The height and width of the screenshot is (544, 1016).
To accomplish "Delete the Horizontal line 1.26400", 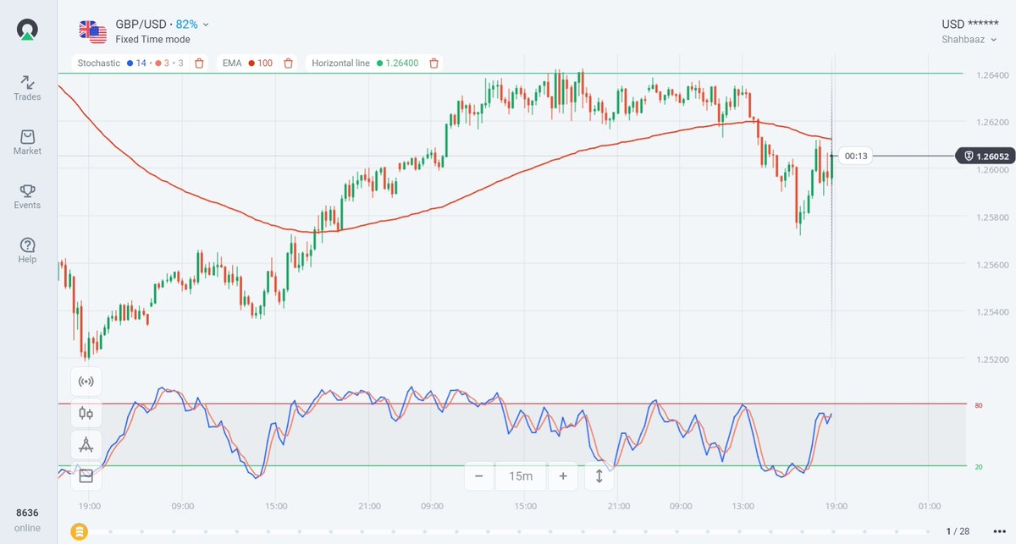I will [433, 63].
